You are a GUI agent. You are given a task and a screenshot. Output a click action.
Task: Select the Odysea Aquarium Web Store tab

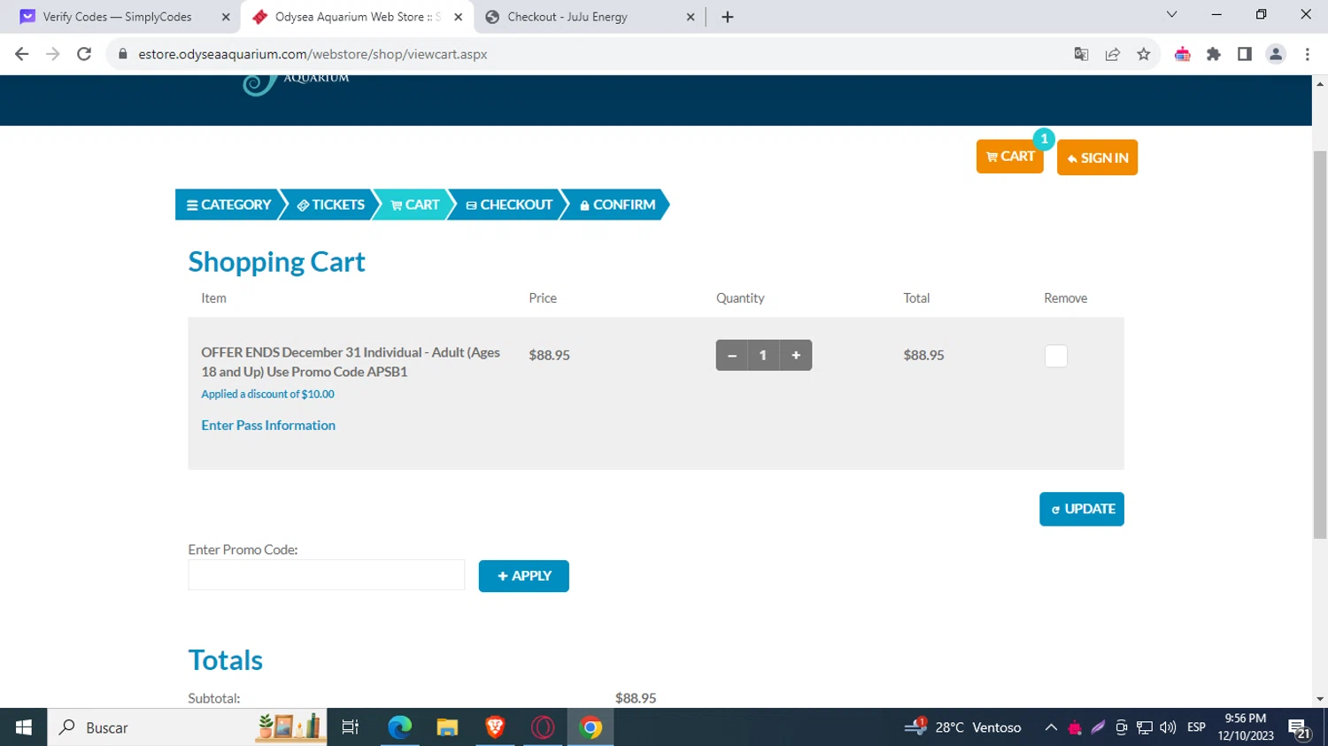tap(357, 17)
